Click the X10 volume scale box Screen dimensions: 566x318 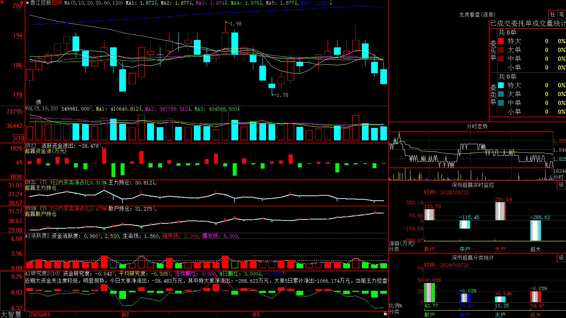tap(19, 138)
